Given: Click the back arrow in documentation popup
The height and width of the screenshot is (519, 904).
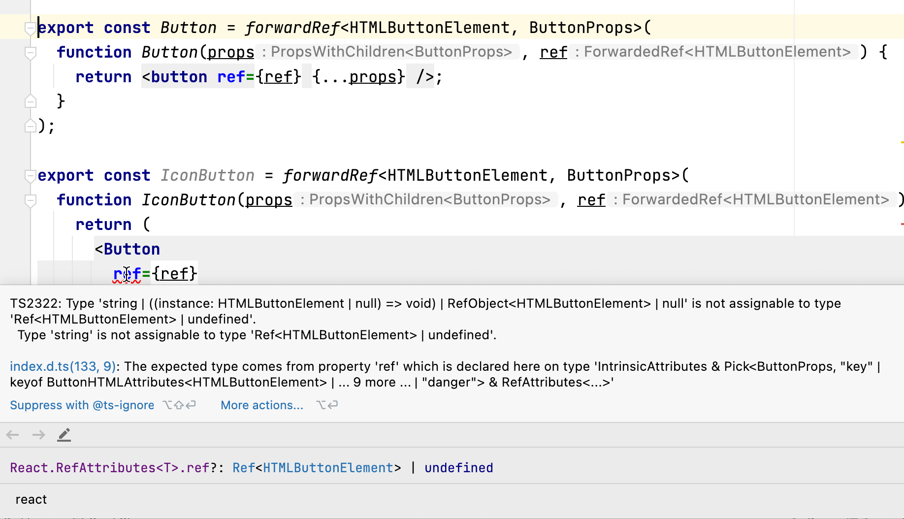Looking at the screenshot, I should coord(13,435).
